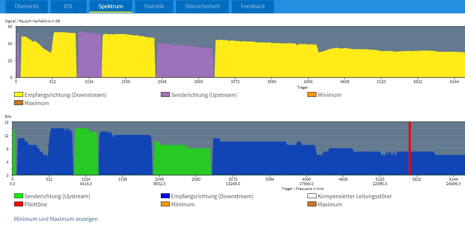This screenshot has width=465, height=225.
Task: Click 'Signal / Rausch-Verhältnis in dB' chart title
Action: (32, 21)
